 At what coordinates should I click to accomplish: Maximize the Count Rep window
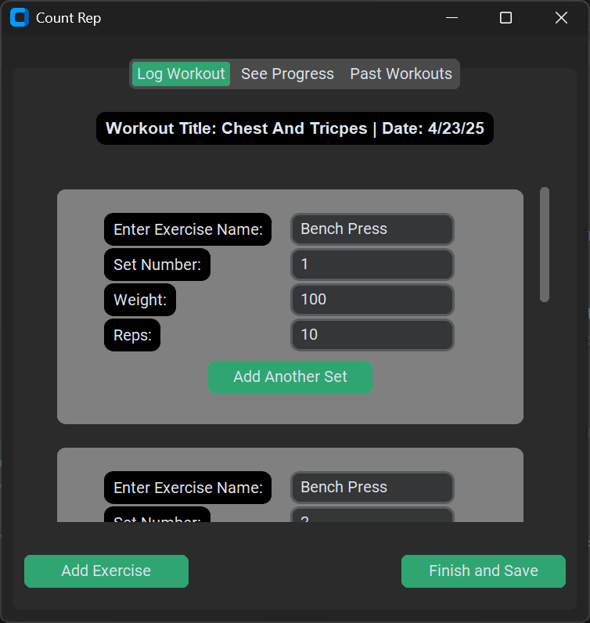(505, 17)
